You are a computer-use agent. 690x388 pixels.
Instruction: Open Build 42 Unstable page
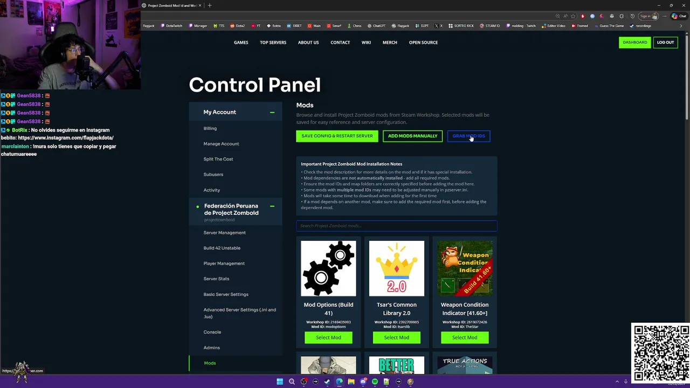pos(222,248)
